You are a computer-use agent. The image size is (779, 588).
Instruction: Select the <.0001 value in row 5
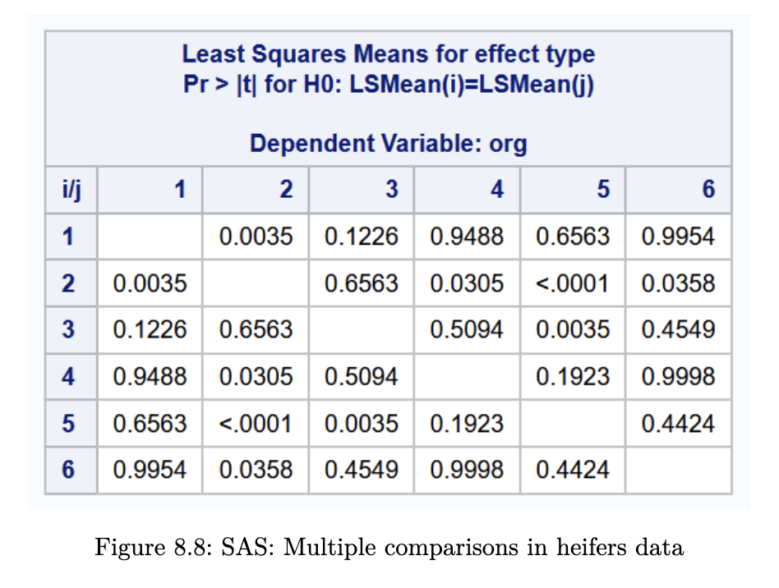click(256, 423)
